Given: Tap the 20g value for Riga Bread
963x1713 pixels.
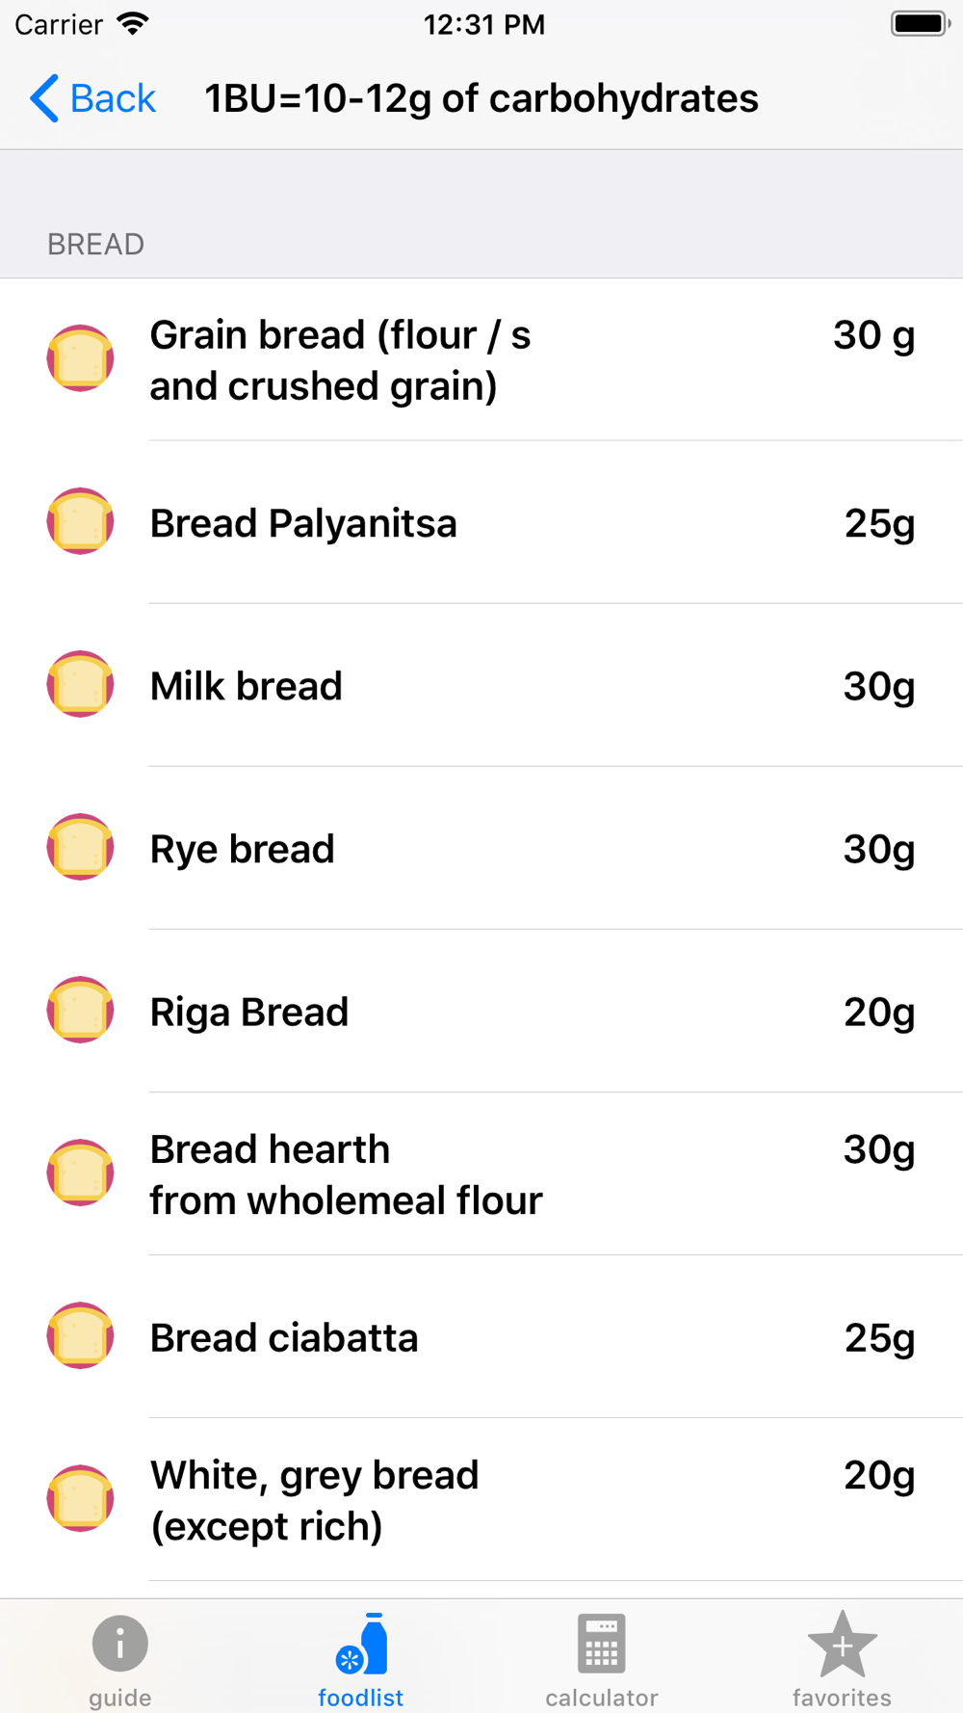Looking at the screenshot, I should 878,1012.
